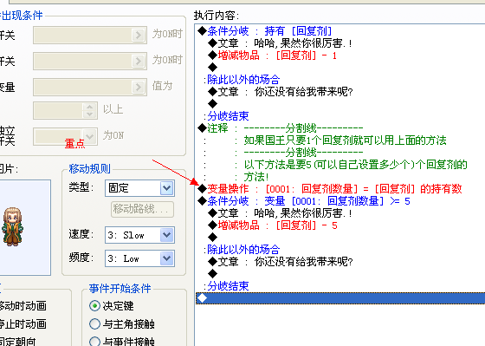Select the first 分歧结束 line
This screenshot has width=485, height=346.
tap(226, 116)
